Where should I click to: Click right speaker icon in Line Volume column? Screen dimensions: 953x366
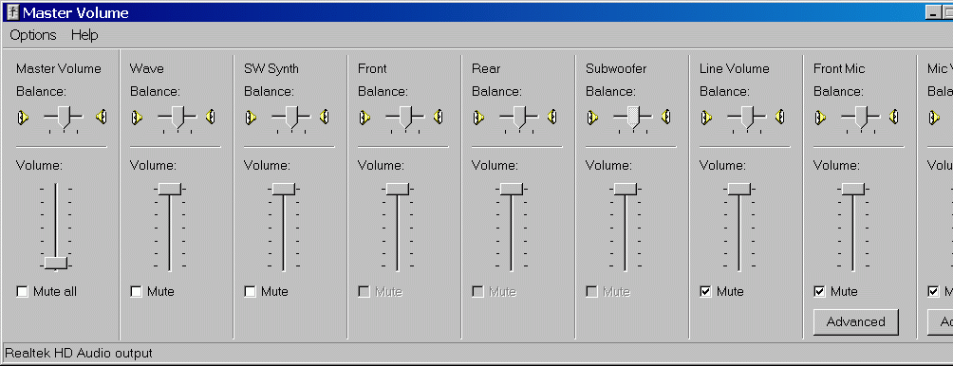coord(780,117)
